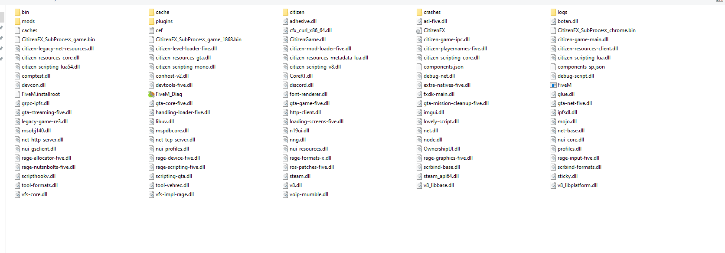The height and width of the screenshot is (253, 725).
Task: Click the CitizenFX_SubProcess_chrome.bin file icon
Action: (x=553, y=30)
